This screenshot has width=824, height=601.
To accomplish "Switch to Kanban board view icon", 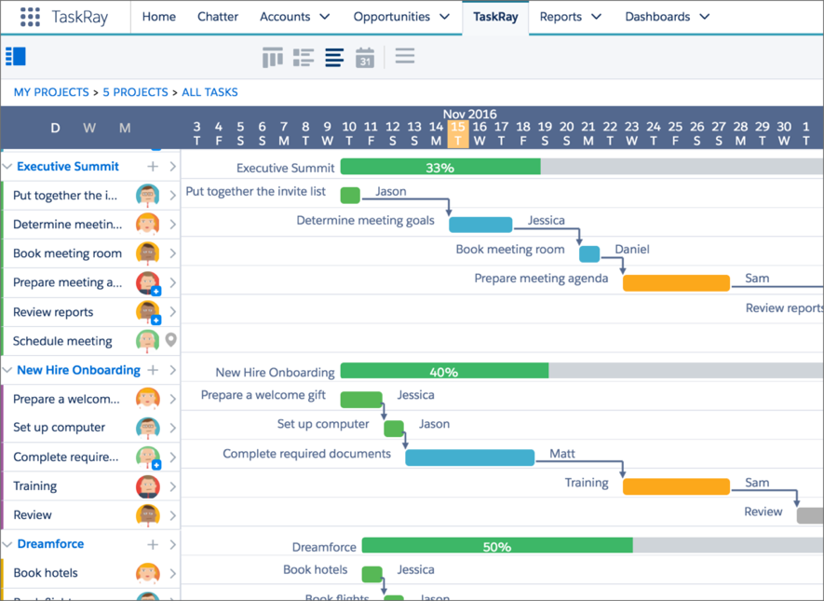I will point(273,58).
